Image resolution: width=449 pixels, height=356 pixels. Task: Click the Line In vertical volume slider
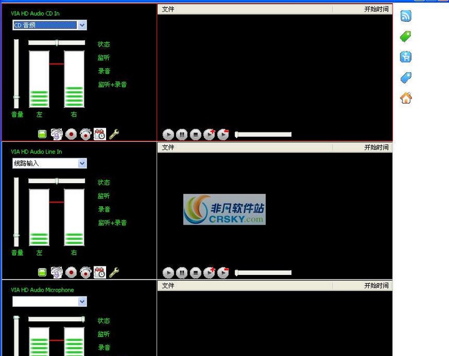pyautogui.click(x=16, y=212)
